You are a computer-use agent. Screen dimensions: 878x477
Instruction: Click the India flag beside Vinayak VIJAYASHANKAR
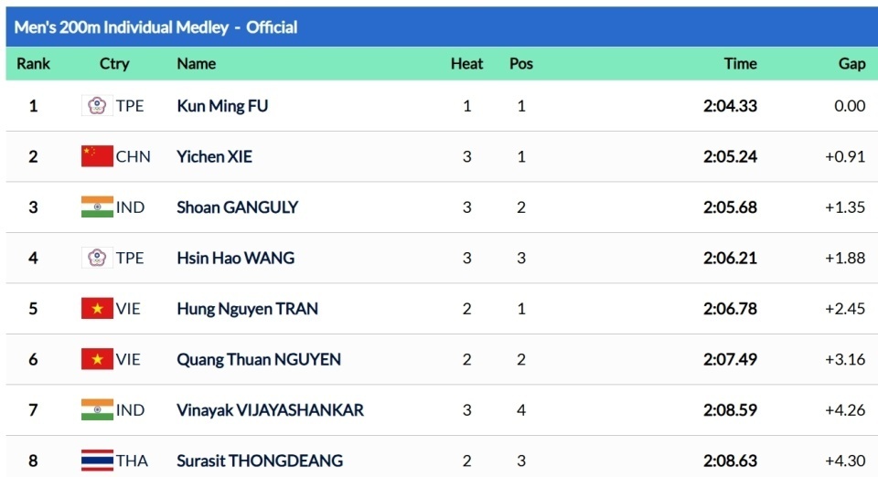tap(97, 410)
